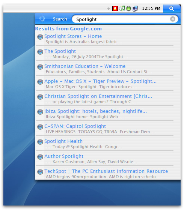This screenshot has height=210, width=184.
Task: Open Author Spotlight result link
Action: tap(64, 156)
